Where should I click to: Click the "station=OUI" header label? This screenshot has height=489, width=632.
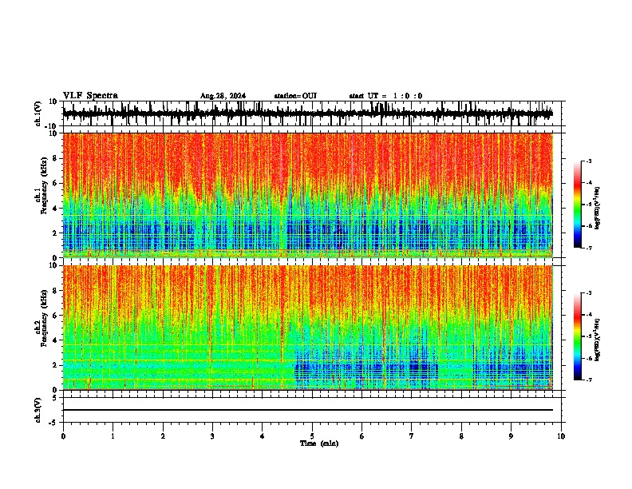tap(295, 96)
